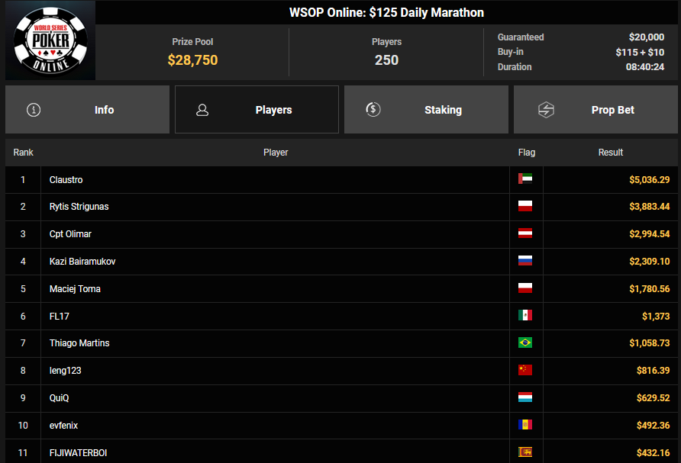Select player Cpt Olimar
This screenshot has height=463, width=681.
point(70,234)
